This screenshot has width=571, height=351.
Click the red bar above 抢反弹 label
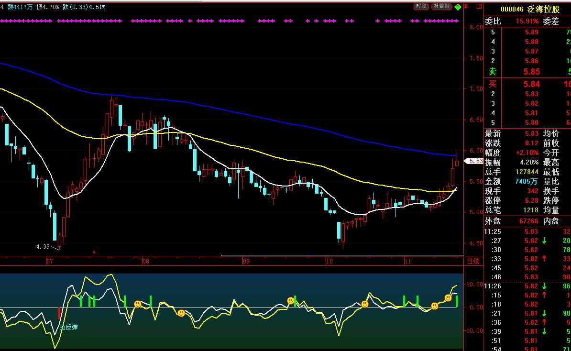[59, 313]
